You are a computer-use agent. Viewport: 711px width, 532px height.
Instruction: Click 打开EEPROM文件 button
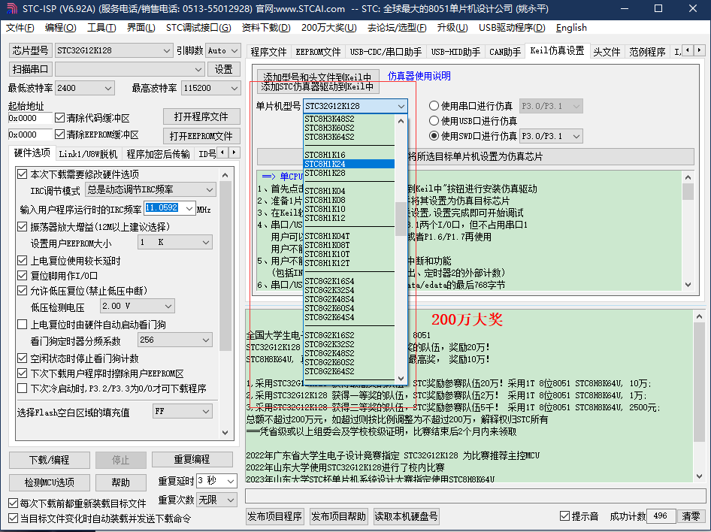[201, 136]
